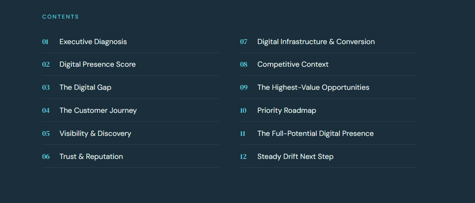475x203 pixels.
Task: Click section number 09
Action: pyautogui.click(x=244, y=88)
